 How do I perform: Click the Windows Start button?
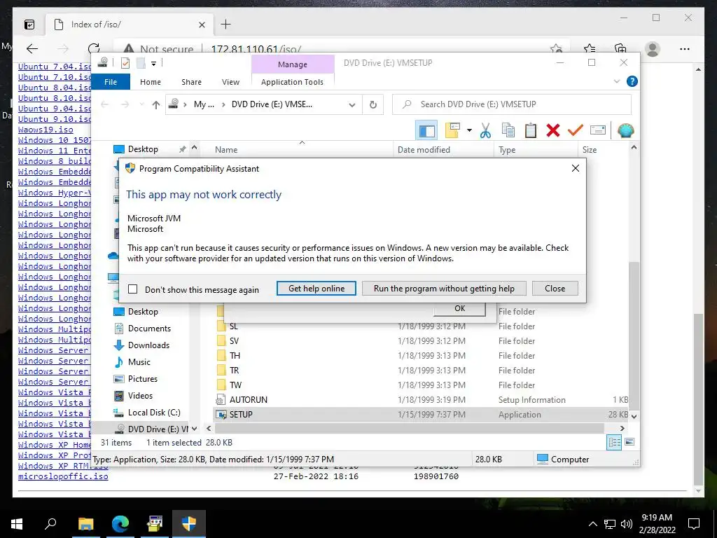[x=17, y=524]
